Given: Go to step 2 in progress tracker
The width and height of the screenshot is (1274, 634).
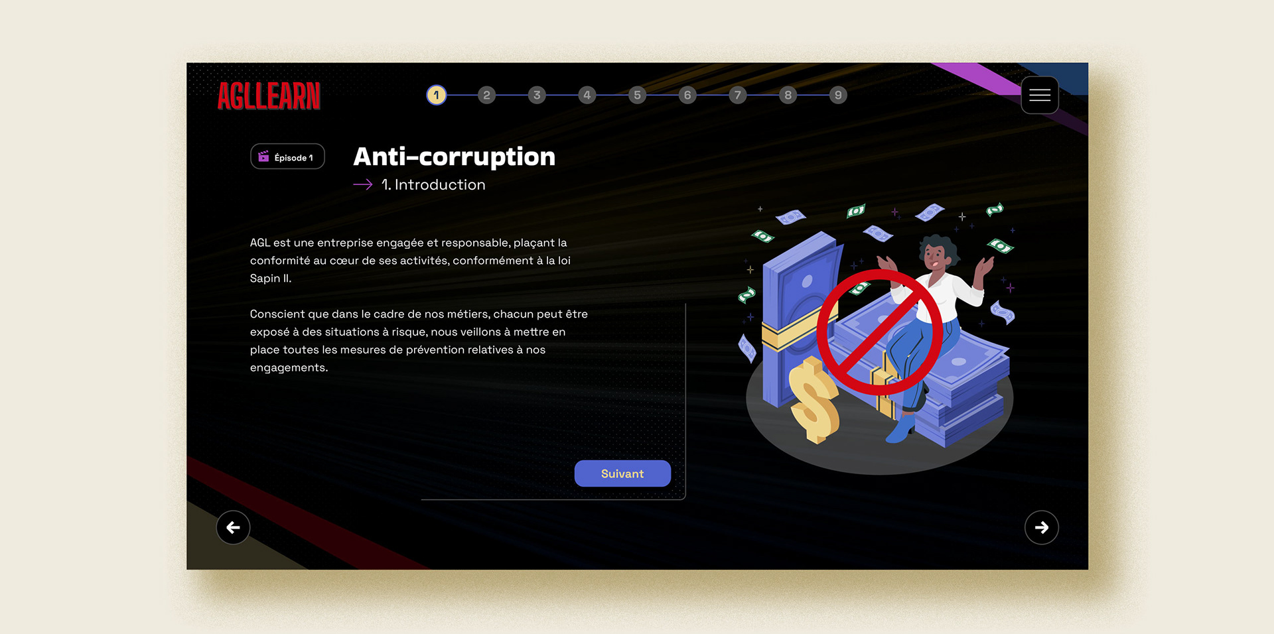Looking at the screenshot, I should point(486,95).
